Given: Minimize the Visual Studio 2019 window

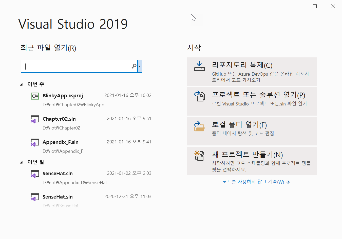Looking at the screenshot, I should [297, 6].
